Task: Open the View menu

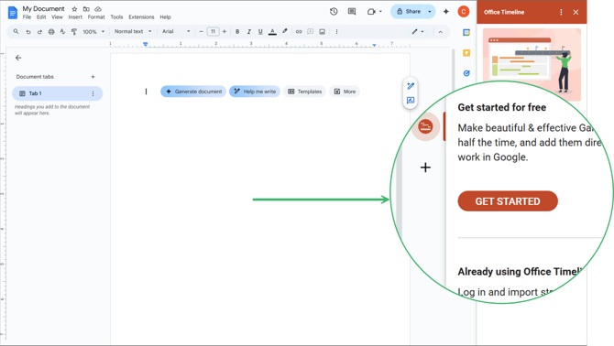Action: (57, 17)
